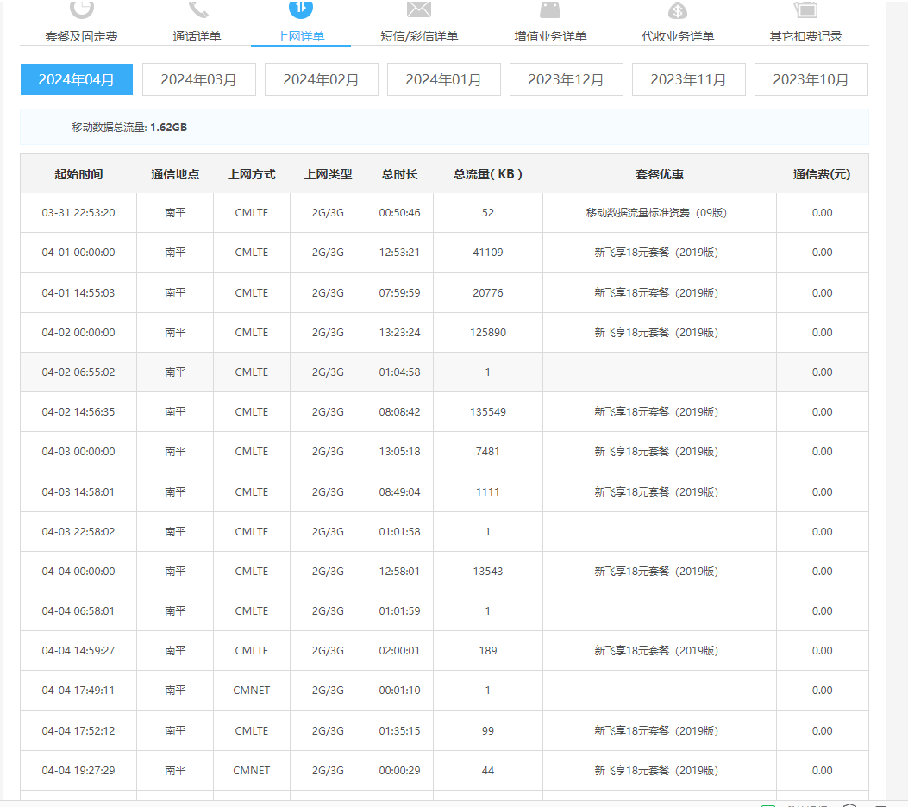
Task: Click the 上网方式 column header
Action: coord(251,174)
